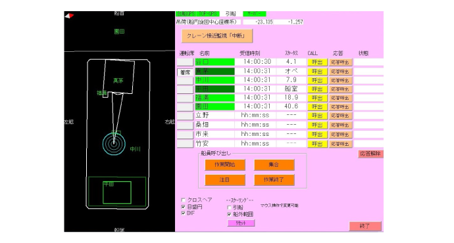Click the -23.135 coordinate field
Viewport: 454px width, 243px height.
tap(259, 22)
